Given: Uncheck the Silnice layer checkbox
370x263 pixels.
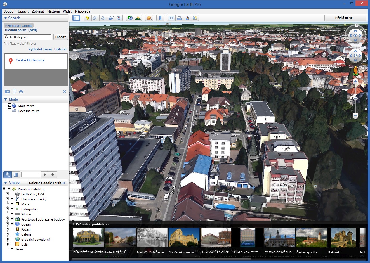Looking at the screenshot, I should [13, 214].
